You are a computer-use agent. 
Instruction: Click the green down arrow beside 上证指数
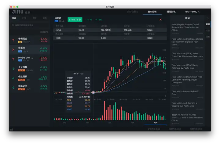(x=13, y=69)
